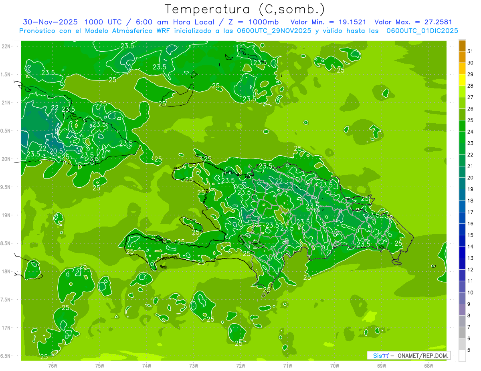Click the '5' value on the color scale
This screenshot has height=371, width=481.
pos(469,350)
